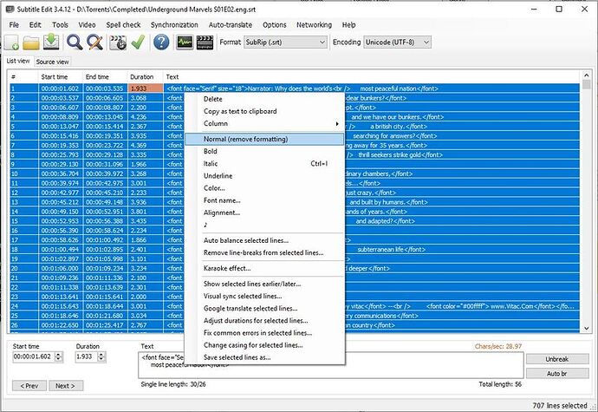Open the Synchronization menu
598x412 pixels.
[x=173, y=25]
